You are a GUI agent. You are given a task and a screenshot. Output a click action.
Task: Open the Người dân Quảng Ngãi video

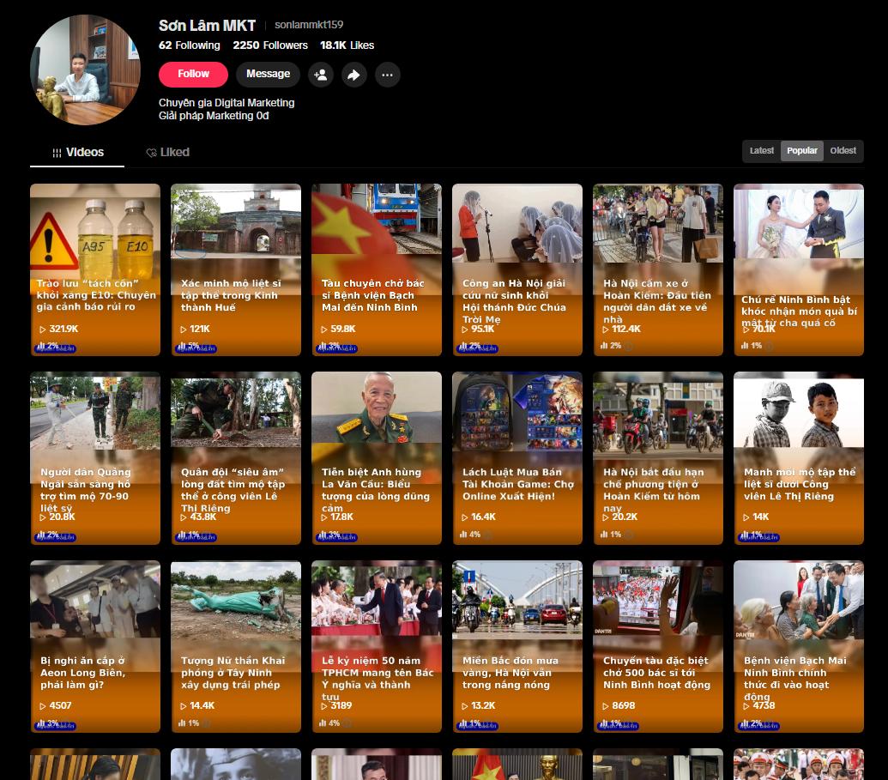pos(95,458)
